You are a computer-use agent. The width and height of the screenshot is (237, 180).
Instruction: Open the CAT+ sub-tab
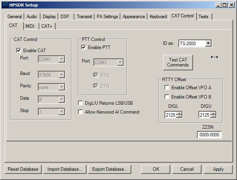pyautogui.click(x=47, y=26)
